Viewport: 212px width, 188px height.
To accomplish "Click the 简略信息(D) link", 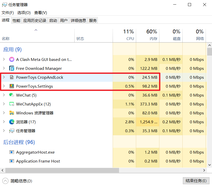I will 21,181.
